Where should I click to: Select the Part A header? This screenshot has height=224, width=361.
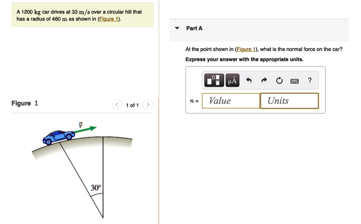click(194, 28)
